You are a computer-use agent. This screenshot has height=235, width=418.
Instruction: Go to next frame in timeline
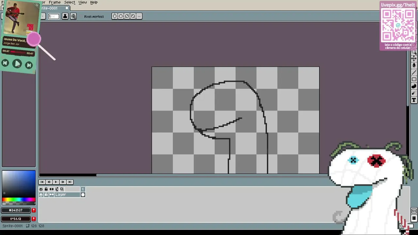pos(63,182)
